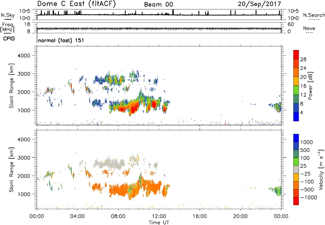
Task: Click the '08:00' time tick label
Action: point(118,216)
